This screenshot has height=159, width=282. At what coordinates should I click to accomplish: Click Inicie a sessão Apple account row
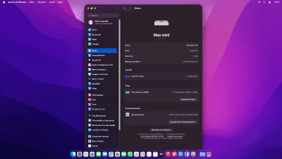[x=102, y=22]
